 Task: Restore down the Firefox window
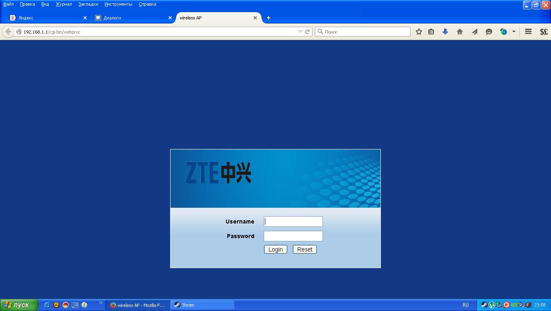click(x=536, y=5)
